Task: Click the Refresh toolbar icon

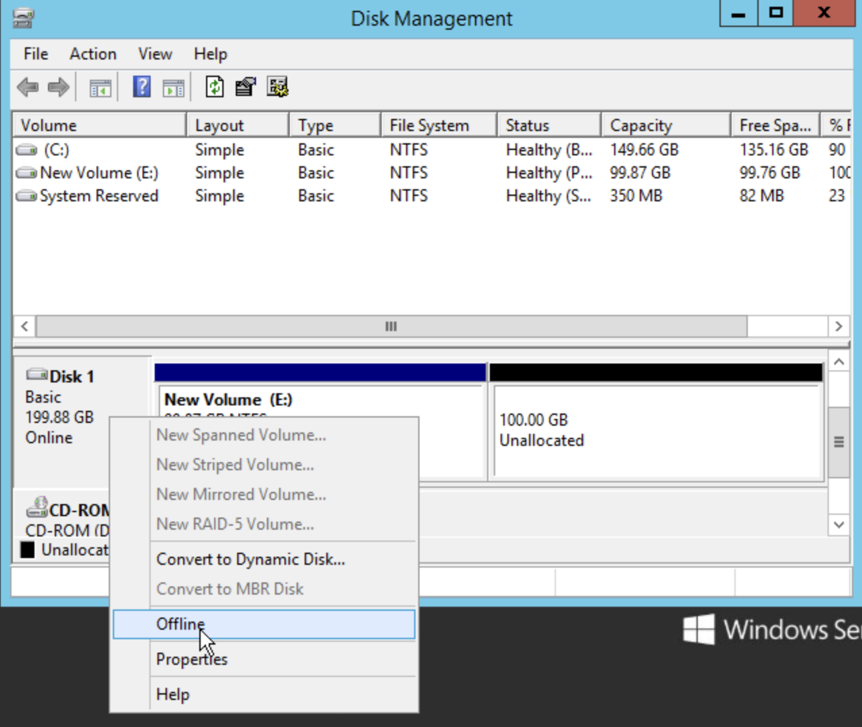Action: pos(214,87)
